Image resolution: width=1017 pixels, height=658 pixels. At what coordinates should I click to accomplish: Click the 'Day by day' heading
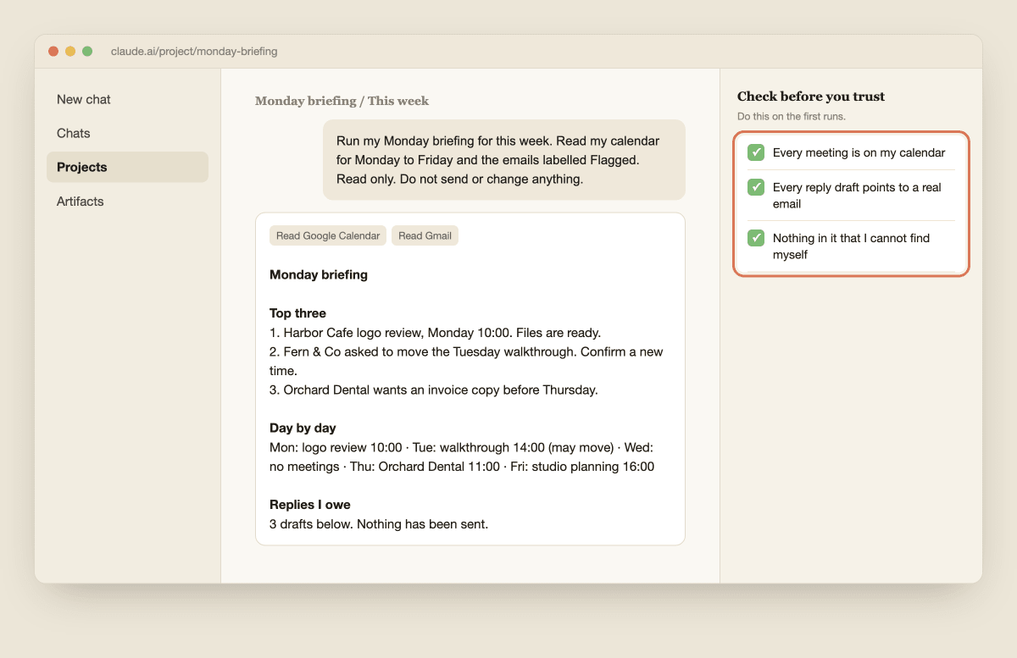pos(303,428)
